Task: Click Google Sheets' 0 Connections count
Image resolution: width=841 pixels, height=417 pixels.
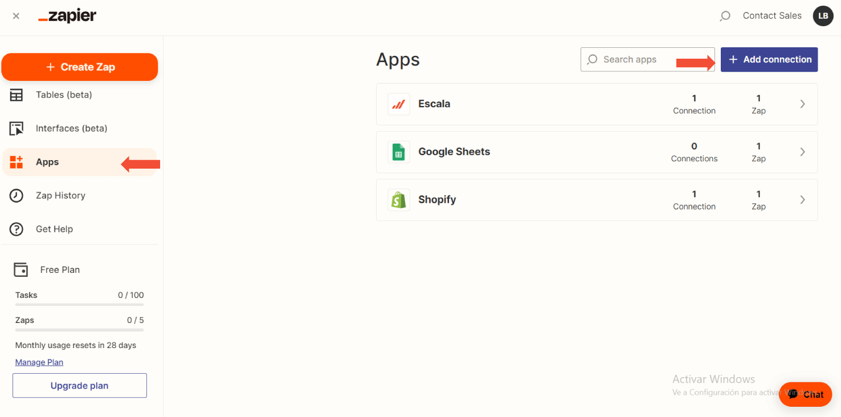Action: pos(694,152)
